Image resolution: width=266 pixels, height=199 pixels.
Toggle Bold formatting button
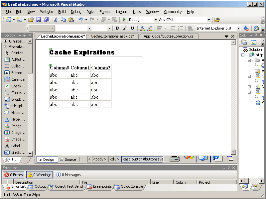[117, 28]
